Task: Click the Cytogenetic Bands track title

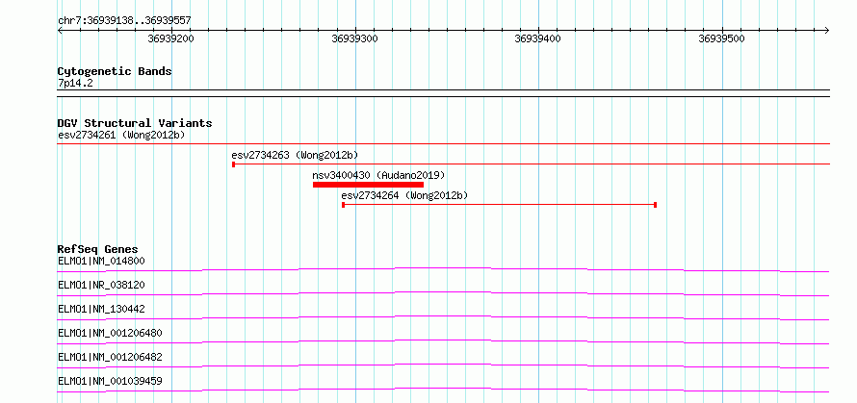Action: pyautogui.click(x=115, y=71)
